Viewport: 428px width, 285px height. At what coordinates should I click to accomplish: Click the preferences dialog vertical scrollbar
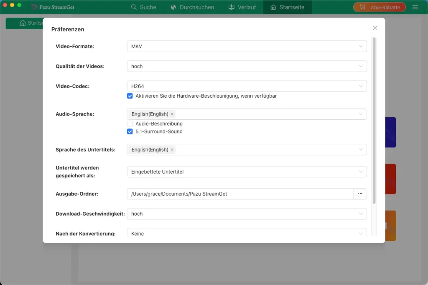click(374, 120)
